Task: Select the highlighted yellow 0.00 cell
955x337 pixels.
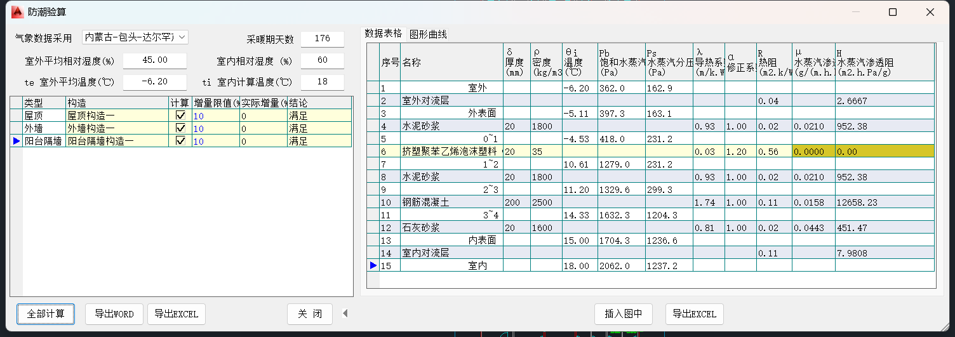Action: point(885,151)
